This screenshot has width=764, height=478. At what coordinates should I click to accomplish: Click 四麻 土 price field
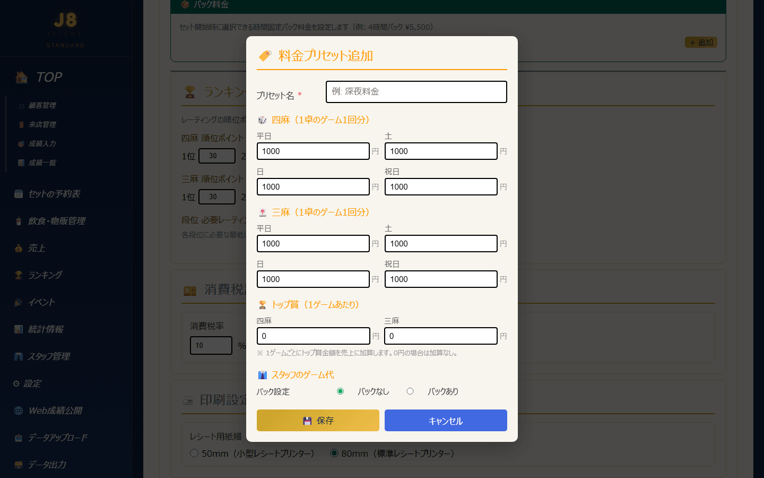point(441,151)
